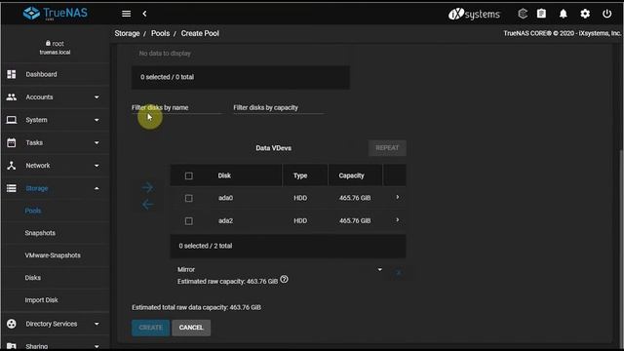Click the Create Pool breadcrumb
Image resolution: width=624 pixels, height=351 pixels.
pos(200,33)
